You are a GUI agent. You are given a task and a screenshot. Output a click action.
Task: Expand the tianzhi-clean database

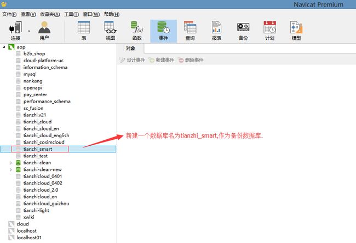(10, 163)
